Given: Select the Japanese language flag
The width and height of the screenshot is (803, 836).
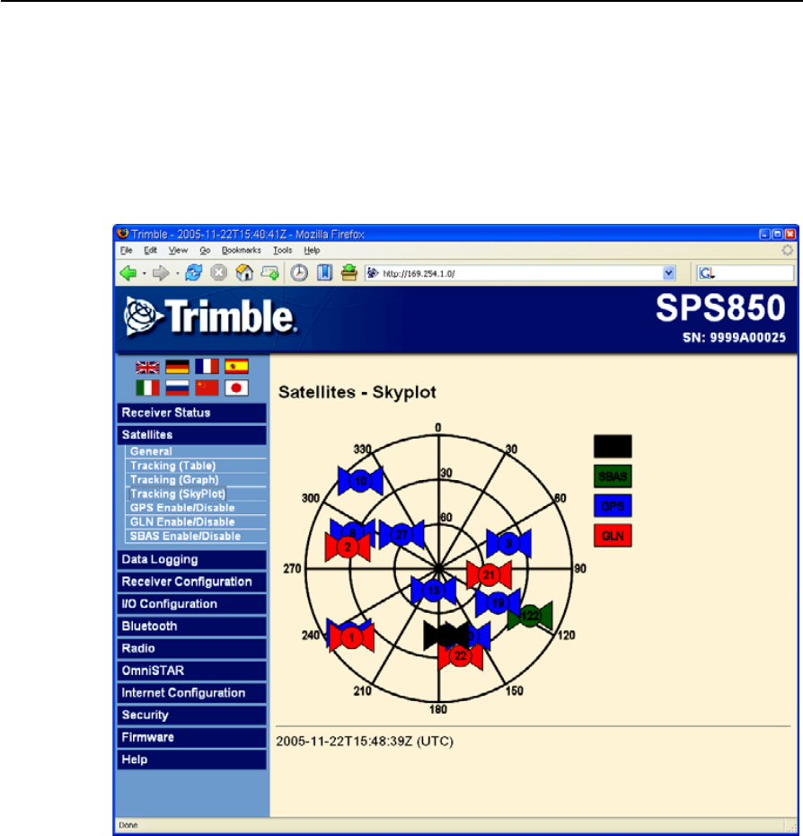Looking at the screenshot, I should tap(236, 387).
